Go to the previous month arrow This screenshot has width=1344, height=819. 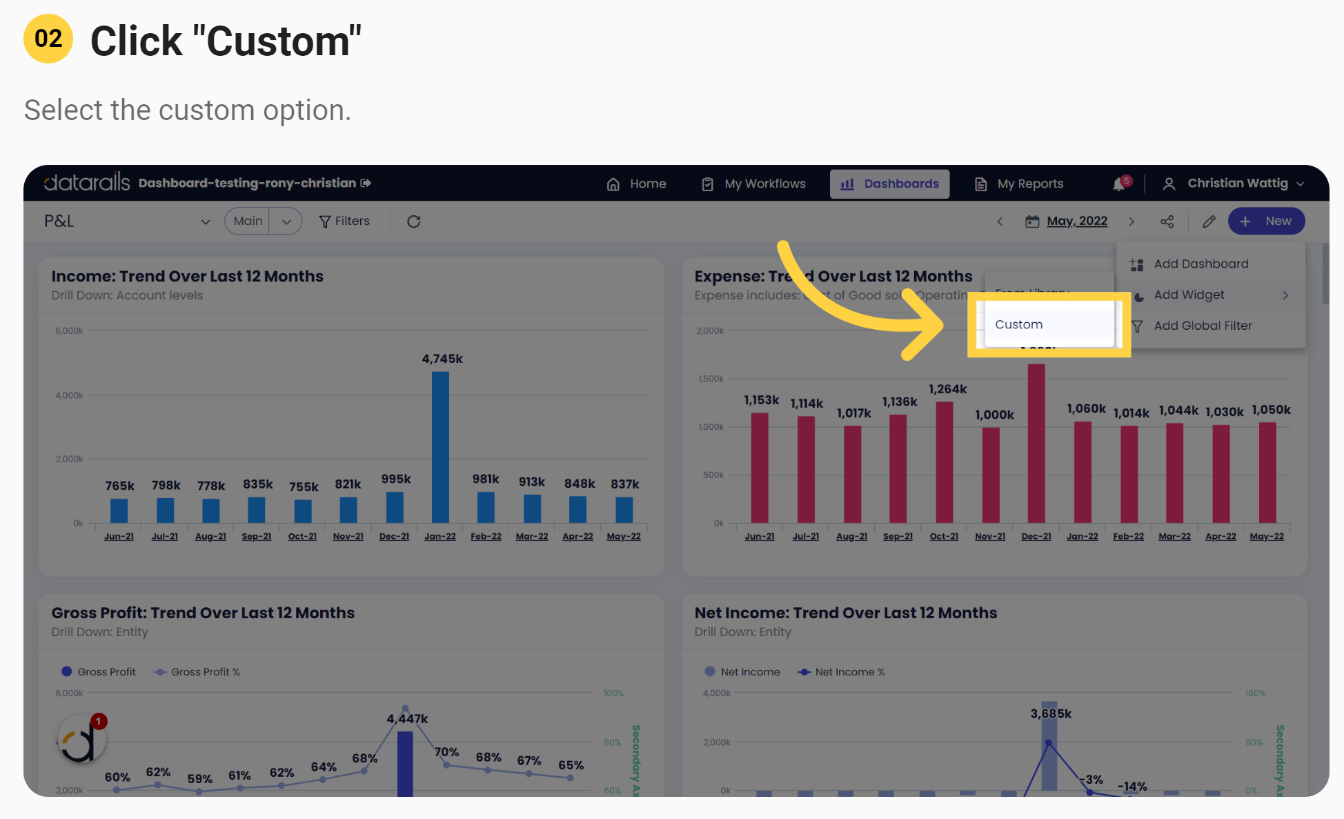tap(1000, 221)
